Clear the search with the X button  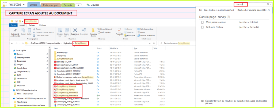coord(268,4)
